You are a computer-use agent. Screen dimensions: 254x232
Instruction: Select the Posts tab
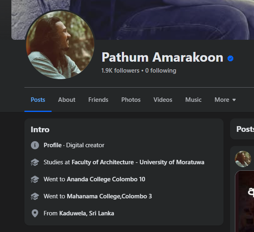click(x=38, y=100)
